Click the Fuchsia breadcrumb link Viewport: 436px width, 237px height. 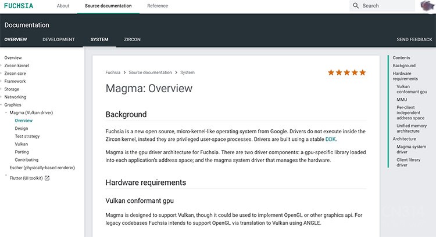coord(113,72)
